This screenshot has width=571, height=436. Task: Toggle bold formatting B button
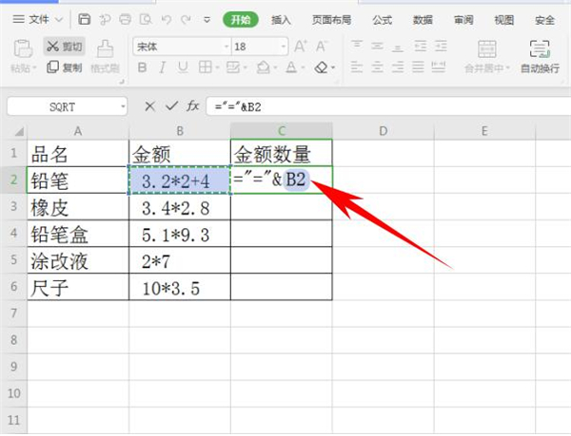coord(142,67)
